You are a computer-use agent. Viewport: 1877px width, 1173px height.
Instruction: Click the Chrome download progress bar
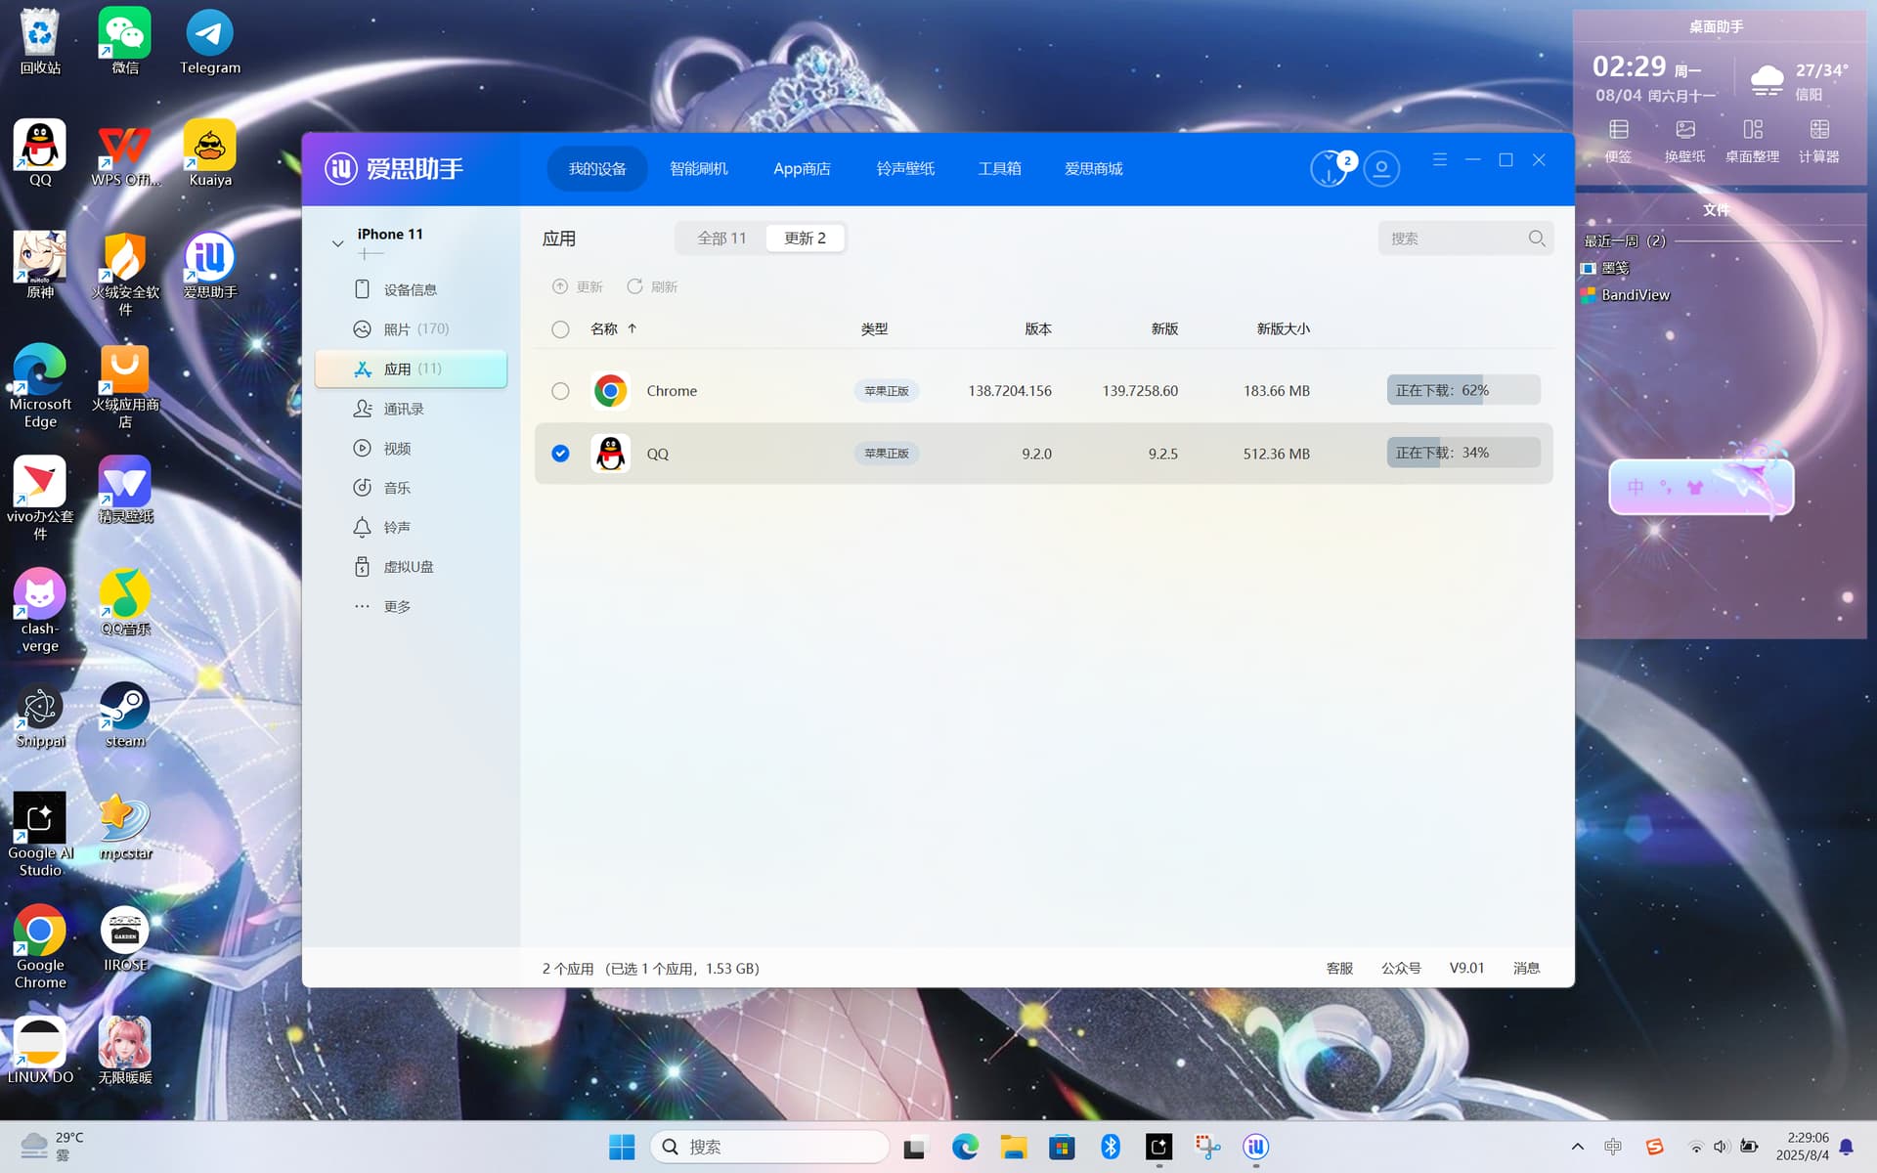[1463, 390]
